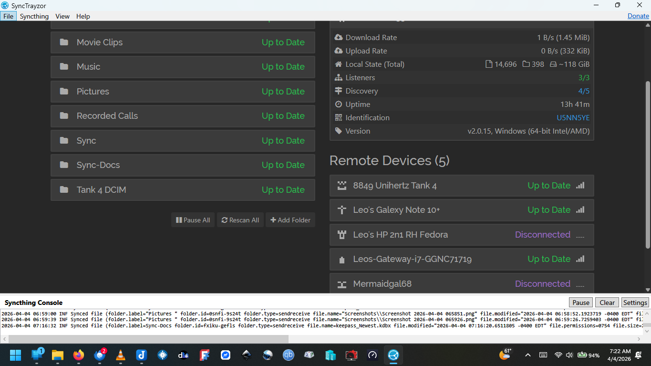Click the U5NN5YE identification link
This screenshot has height=366, width=651.
tap(573, 118)
